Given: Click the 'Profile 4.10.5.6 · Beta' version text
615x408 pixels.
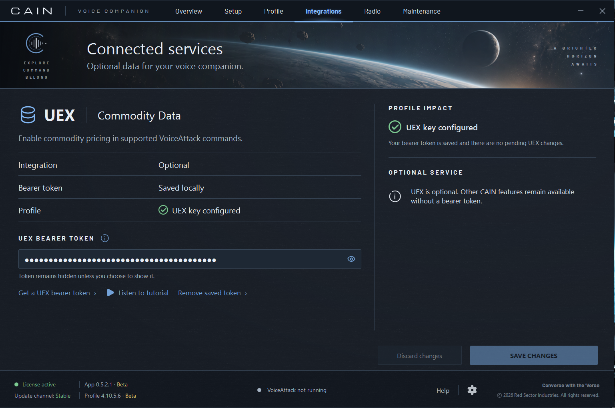Looking at the screenshot, I should [110, 396].
